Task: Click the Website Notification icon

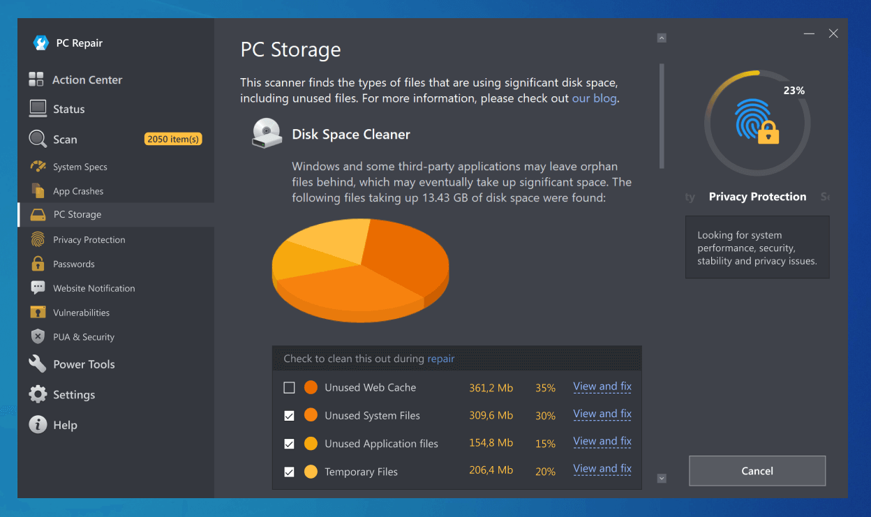Action: pos(36,287)
